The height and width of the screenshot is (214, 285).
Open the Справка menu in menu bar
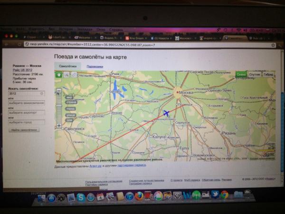pyautogui.click(x=116, y=29)
